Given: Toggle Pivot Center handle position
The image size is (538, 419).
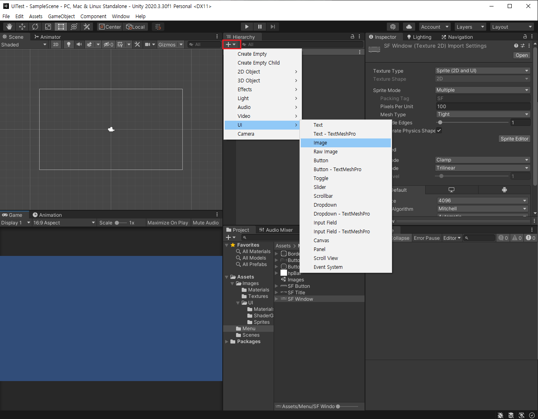Looking at the screenshot, I should [110, 27].
